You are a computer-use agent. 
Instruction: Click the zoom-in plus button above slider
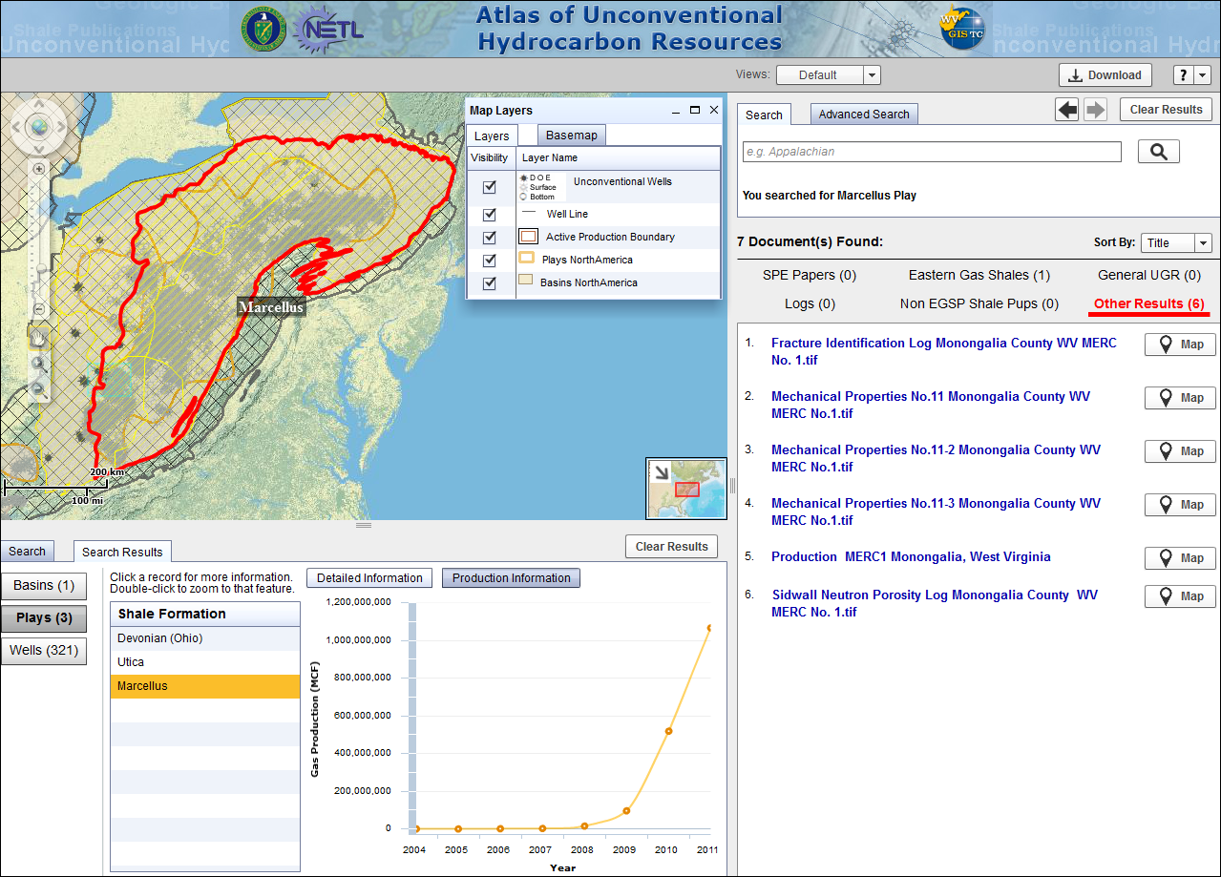tap(39, 169)
